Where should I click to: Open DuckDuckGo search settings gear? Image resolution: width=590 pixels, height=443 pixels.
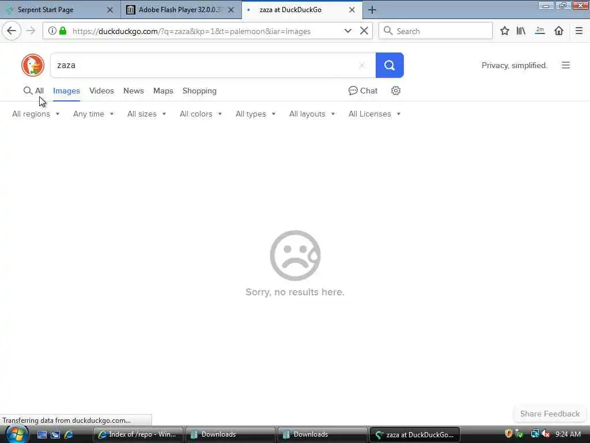(395, 91)
